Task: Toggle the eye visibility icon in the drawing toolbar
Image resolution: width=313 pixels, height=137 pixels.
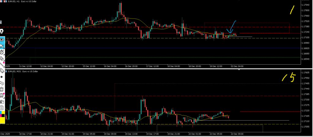Action: (x=2, y=39)
